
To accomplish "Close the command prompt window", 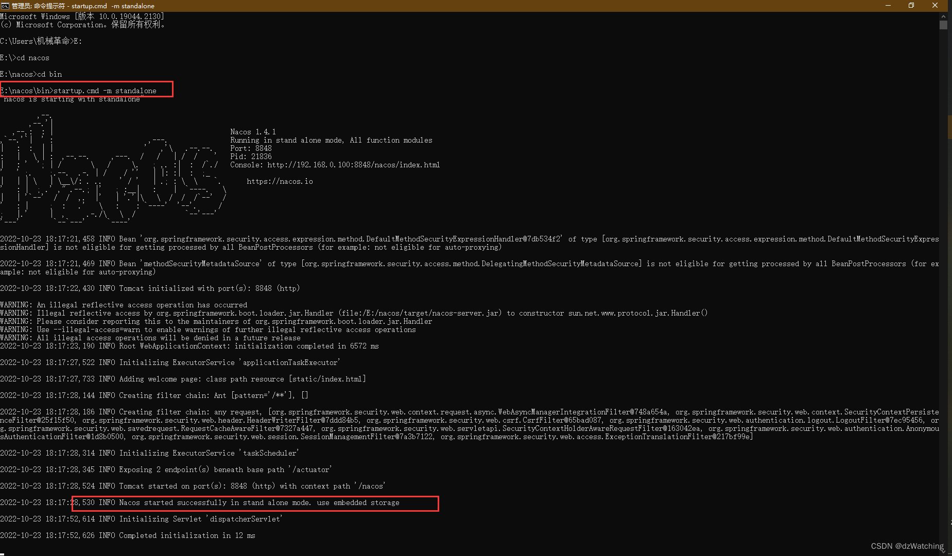I will point(935,6).
